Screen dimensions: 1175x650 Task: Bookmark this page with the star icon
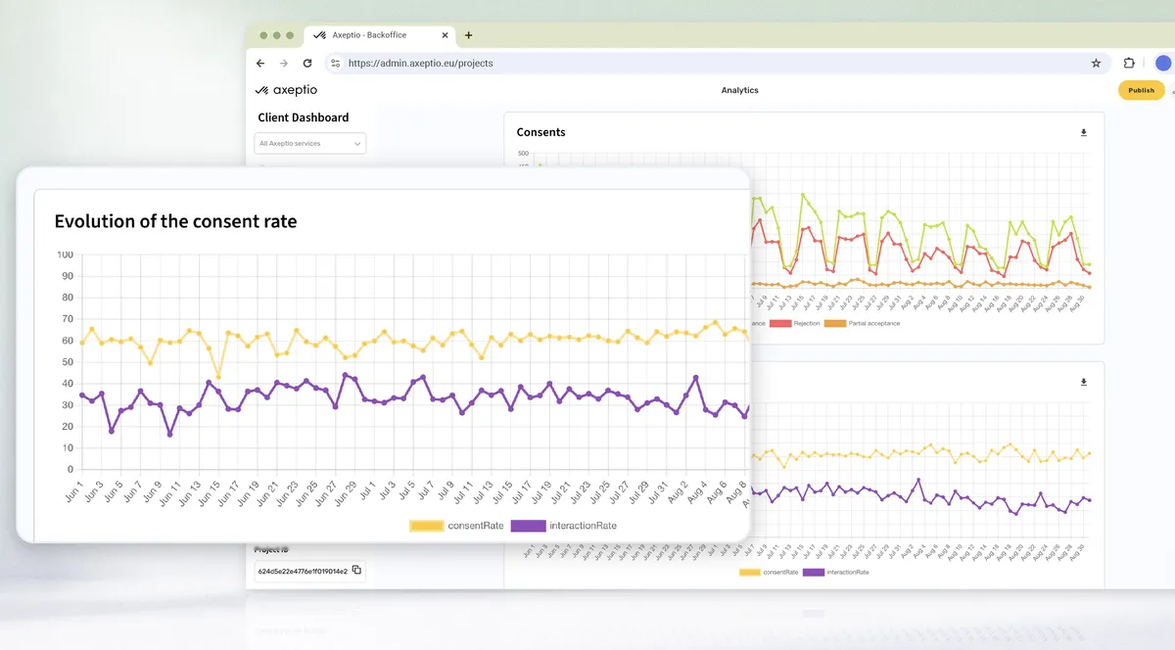[1096, 63]
